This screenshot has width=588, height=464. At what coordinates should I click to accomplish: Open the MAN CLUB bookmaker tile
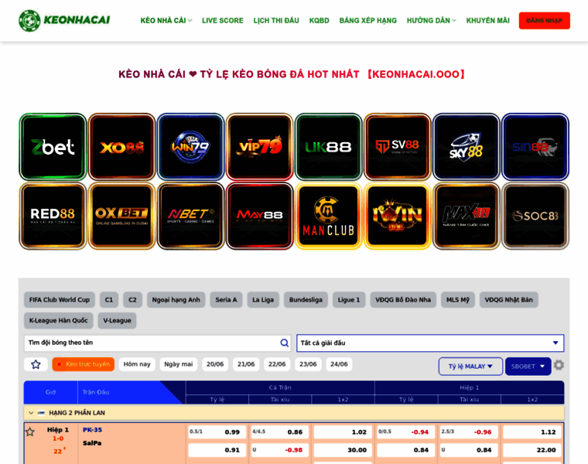point(329,216)
